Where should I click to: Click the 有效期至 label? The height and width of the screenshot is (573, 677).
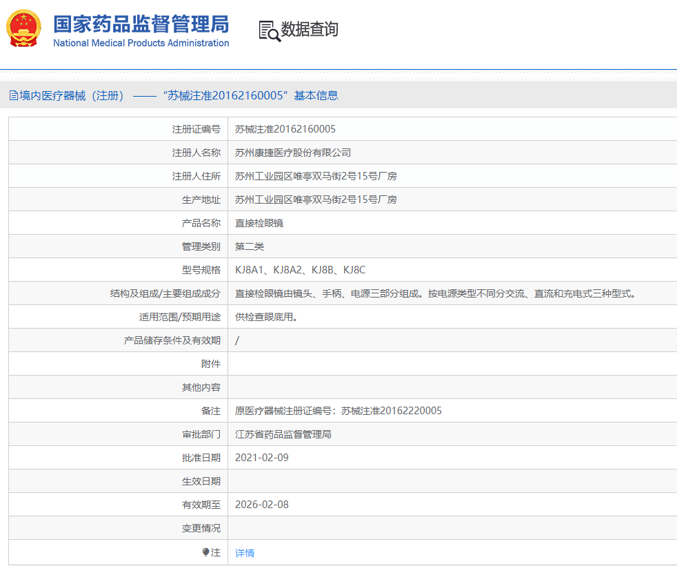point(201,505)
